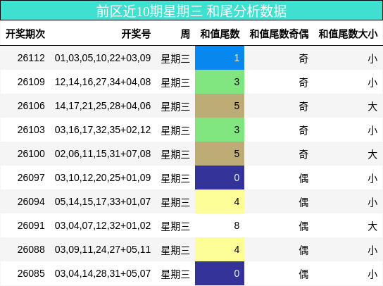Click the yellow tail value 4 cell for 26094
This screenshot has height=286, width=383.
220,201
